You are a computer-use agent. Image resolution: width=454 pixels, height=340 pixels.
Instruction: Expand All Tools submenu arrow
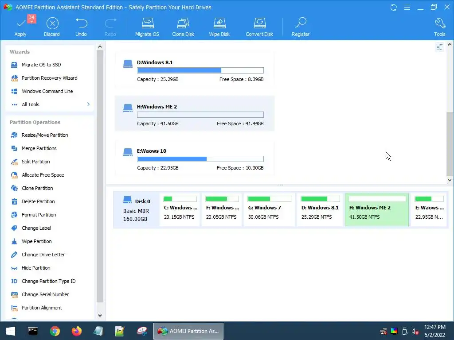pyautogui.click(x=88, y=104)
